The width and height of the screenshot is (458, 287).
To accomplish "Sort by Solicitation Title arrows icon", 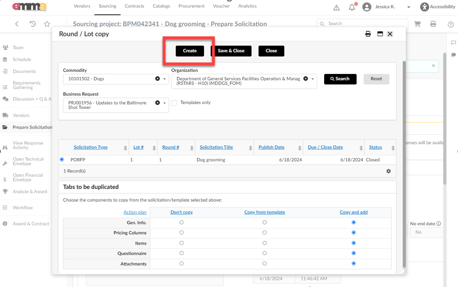I will tap(250, 148).
